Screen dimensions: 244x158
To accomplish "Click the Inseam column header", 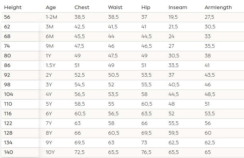I will point(178,7).
